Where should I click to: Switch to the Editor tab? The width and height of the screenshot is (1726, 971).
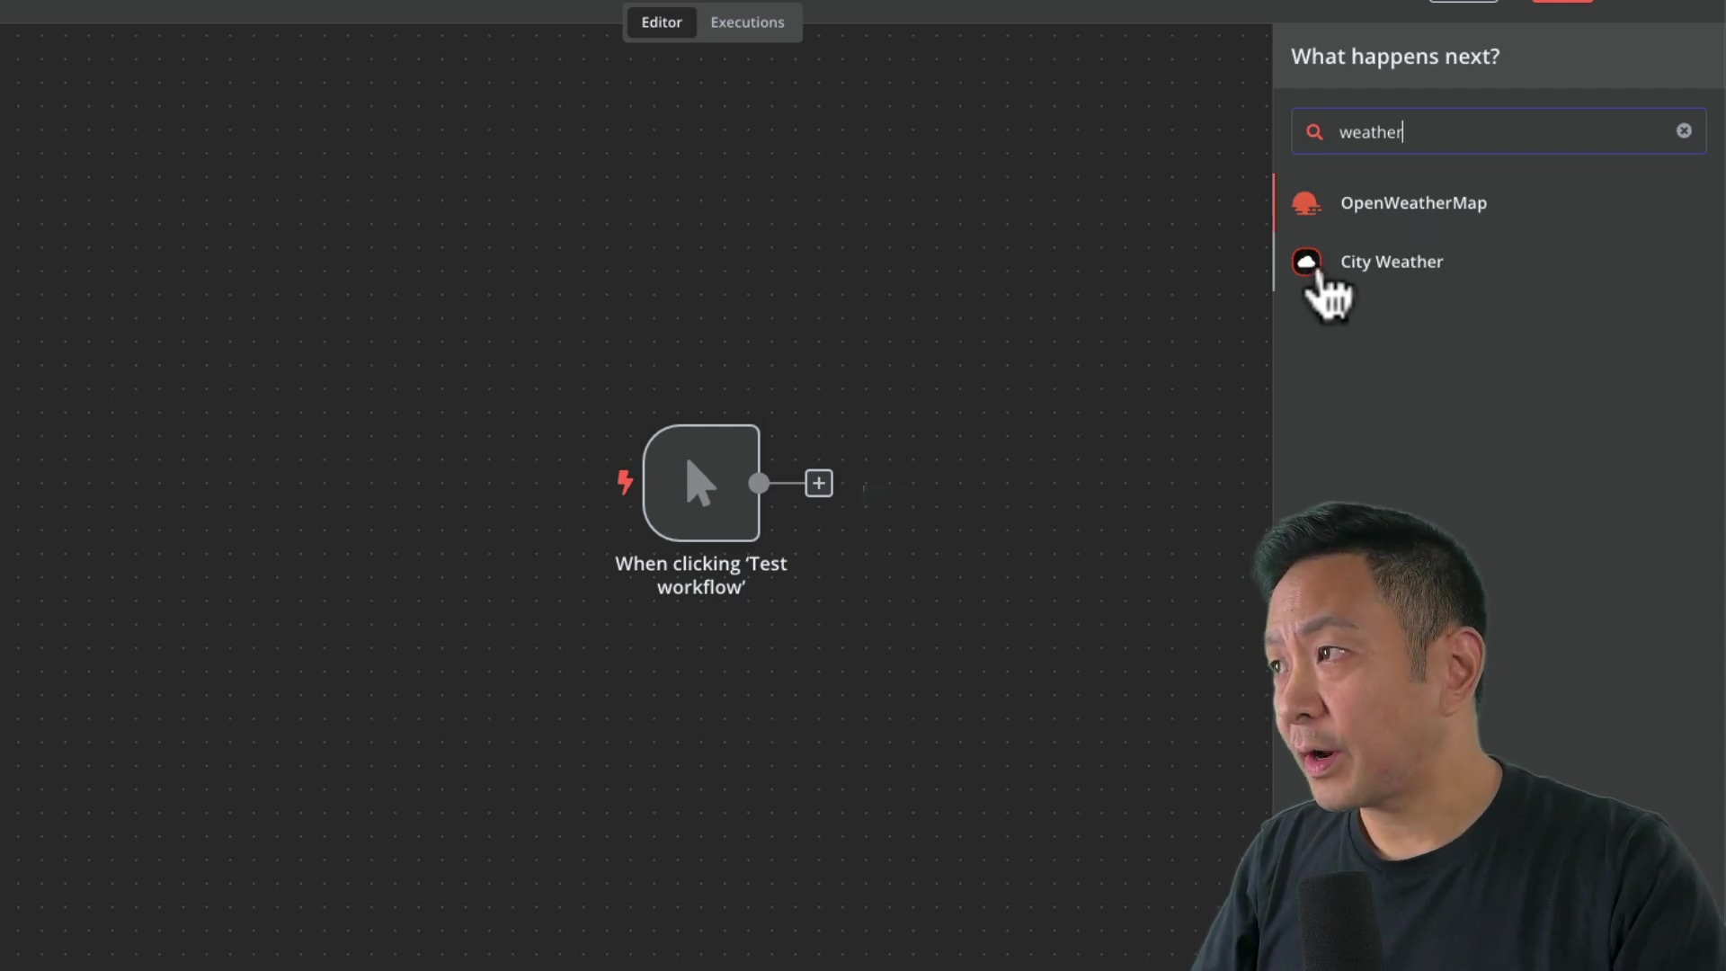[662, 22]
